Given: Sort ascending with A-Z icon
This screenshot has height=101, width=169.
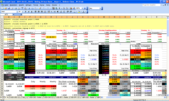Looking at the screenshot, I should click(x=64, y=8).
